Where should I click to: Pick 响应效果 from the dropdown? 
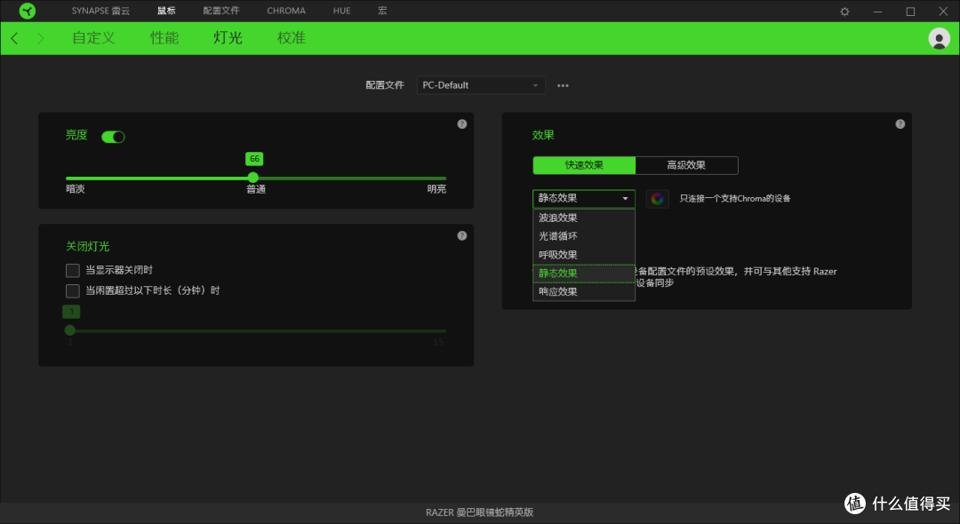[583, 291]
